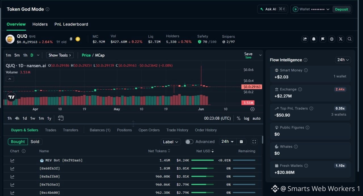Click the QUQ token avatar
This screenshot has width=363, height=196.
[x=10, y=39]
